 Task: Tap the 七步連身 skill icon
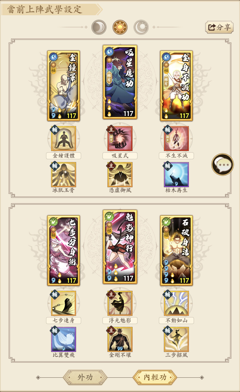pyautogui.click(x=64, y=303)
